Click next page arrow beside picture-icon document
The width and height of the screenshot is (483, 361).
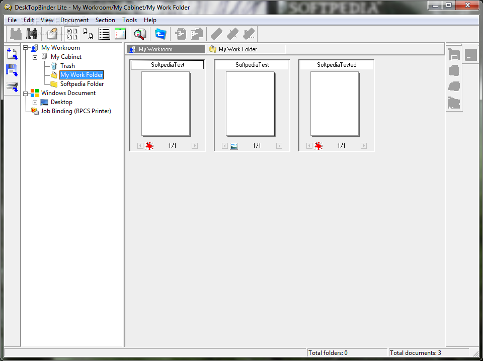click(279, 146)
